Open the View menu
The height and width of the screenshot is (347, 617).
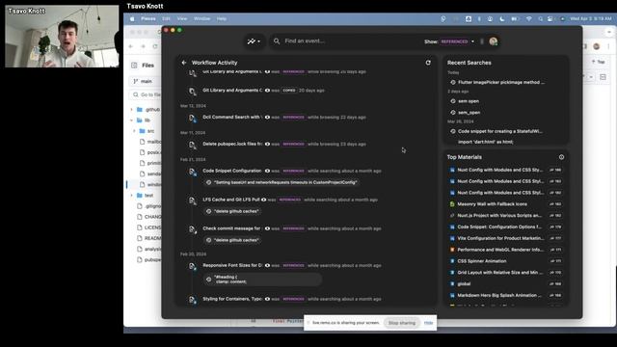[x=182, y=18]
